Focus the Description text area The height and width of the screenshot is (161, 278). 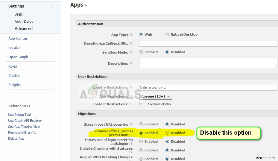pyautogui.click(x=208, y=63)
